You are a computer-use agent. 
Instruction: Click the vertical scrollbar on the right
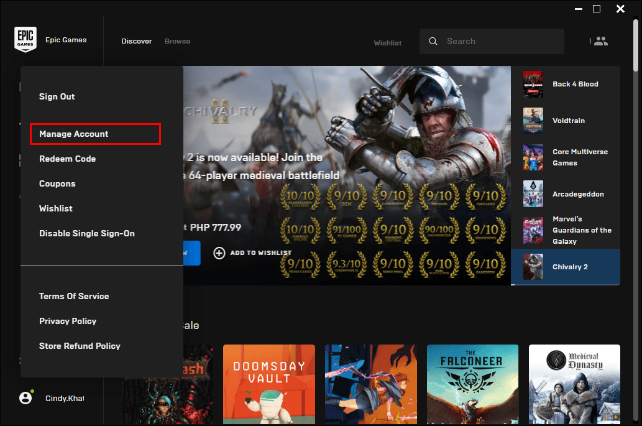point(636,46)
